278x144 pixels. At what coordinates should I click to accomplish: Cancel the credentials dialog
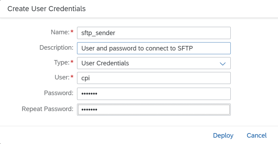click(x=257, y=135)
